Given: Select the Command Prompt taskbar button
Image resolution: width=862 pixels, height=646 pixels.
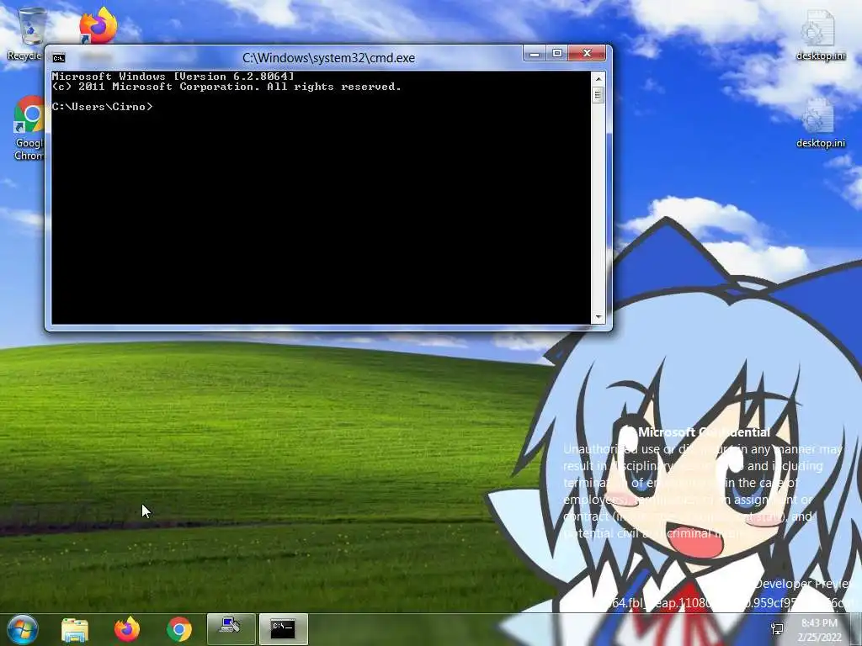Looking at the screenshot, I should (283, 628).
